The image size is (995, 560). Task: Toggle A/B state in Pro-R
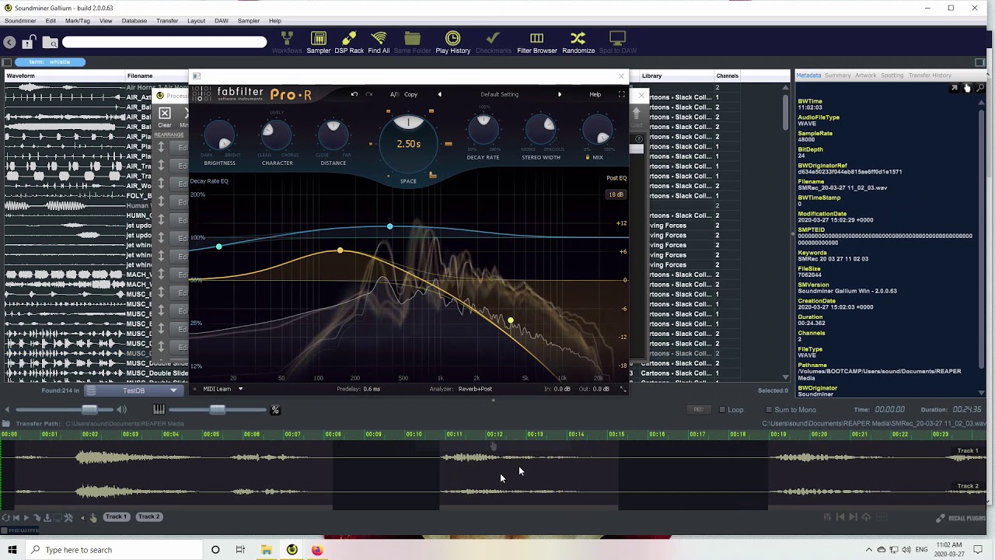394,94
